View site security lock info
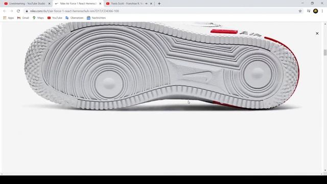Screen dimensions: 327x184 27,11
